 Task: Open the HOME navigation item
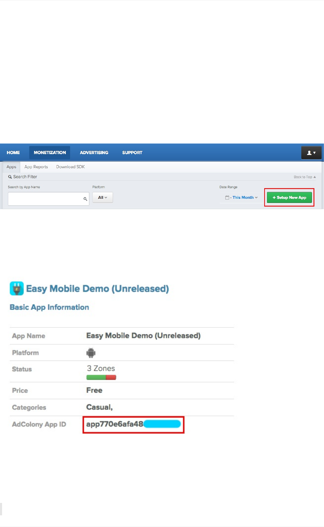(x=13, y=153)
